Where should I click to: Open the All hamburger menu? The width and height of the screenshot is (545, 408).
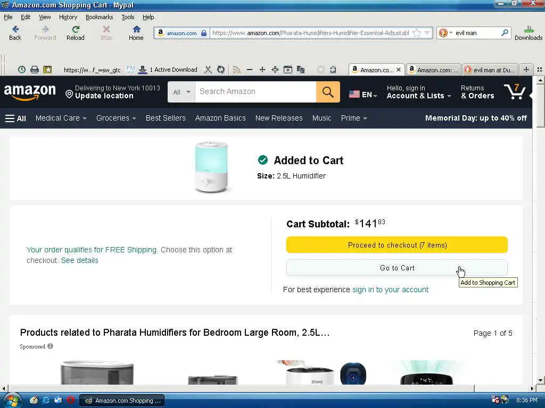click(15, 118)
